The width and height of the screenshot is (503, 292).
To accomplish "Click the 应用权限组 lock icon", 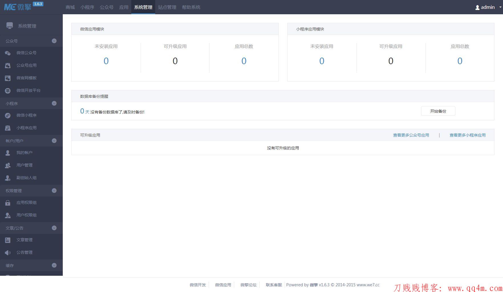I will click(8, 203).
